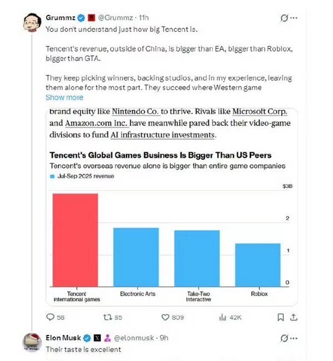Click the Grummz display name

pos(60,18)
